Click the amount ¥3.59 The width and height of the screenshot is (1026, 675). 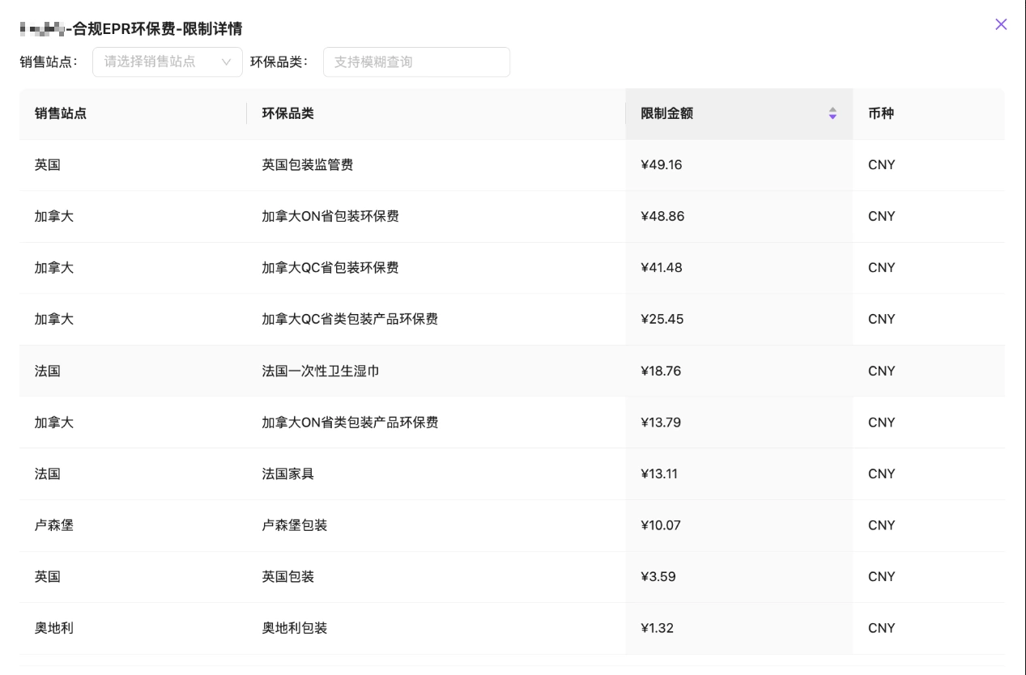(x=658, y=576)
